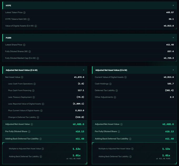Screen dimensions: 179x166
Task: Select right panel 'at $11.48 PURR' note
Action: point(163,159)
